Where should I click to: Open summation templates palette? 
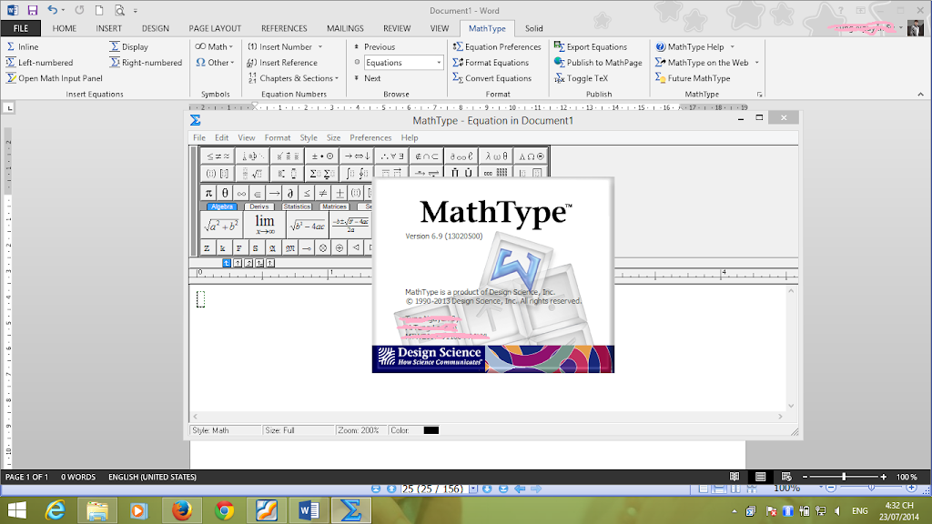(x=322, y=174)
